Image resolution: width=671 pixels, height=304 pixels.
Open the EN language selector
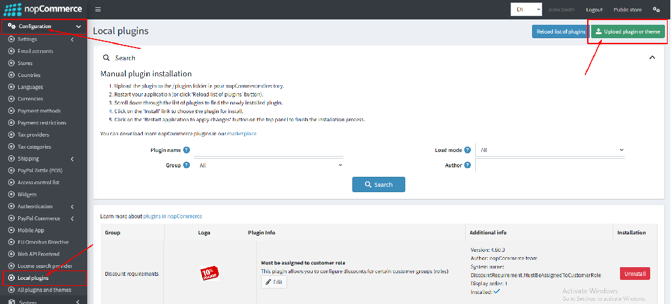point(526,9)
